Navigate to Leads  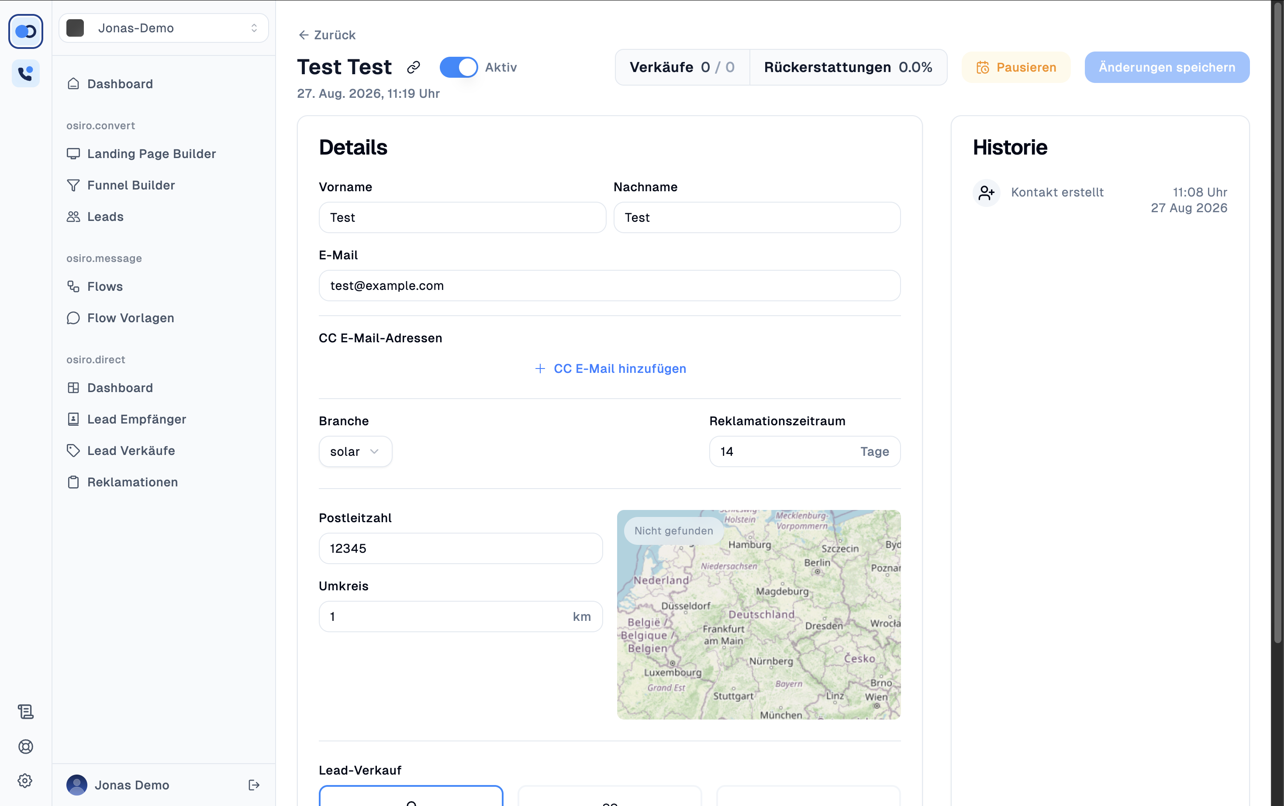click(x=106, y=217)
